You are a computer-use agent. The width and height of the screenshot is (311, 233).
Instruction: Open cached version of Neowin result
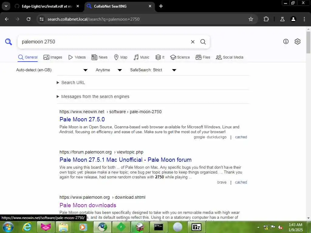[241, 137]
